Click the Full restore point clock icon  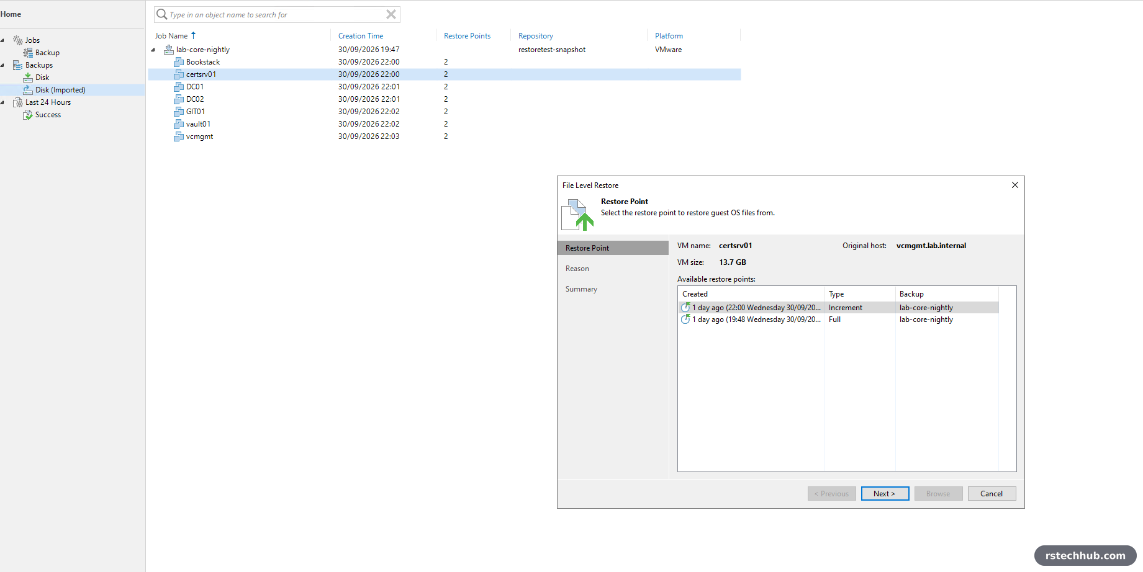click(685, 319)
